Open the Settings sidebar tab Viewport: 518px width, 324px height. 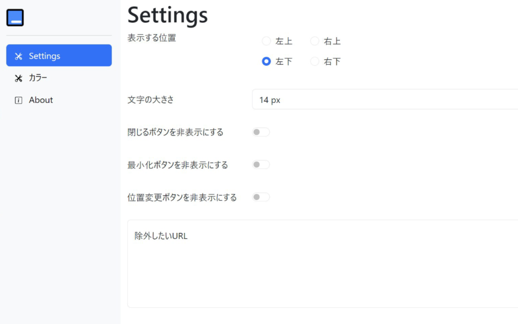click(x=59, y=56)
